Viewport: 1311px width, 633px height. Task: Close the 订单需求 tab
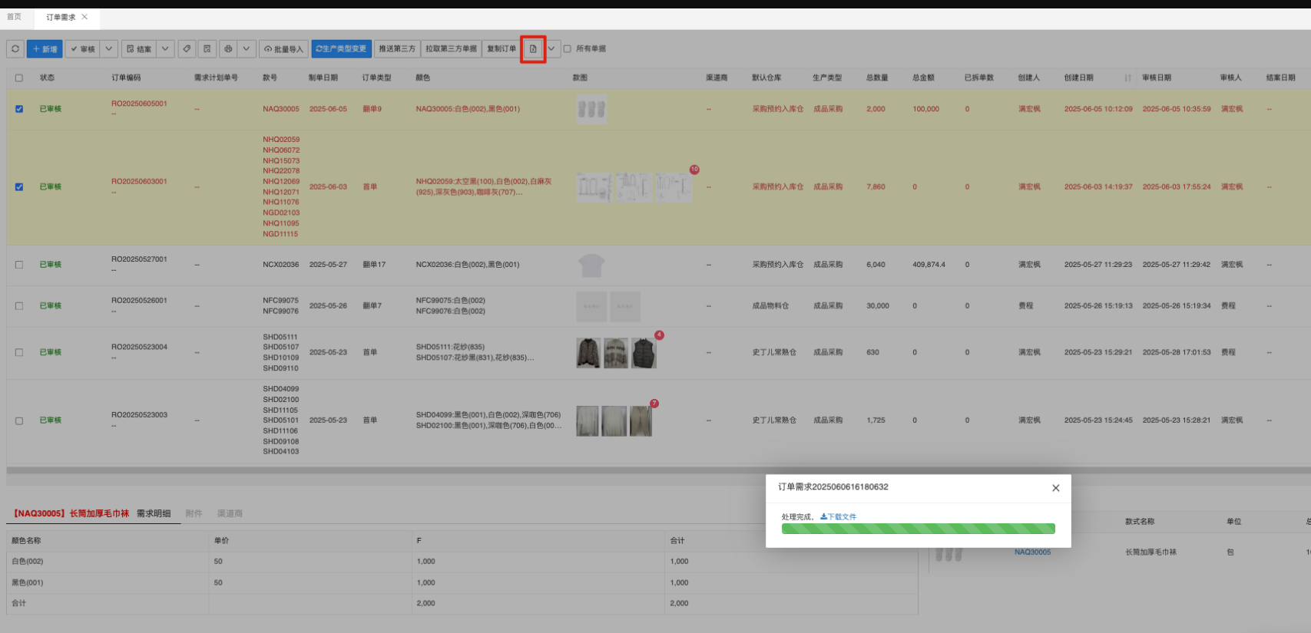84,17
